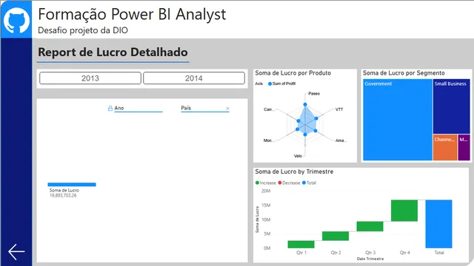
Task: Click the Date Trimestre axis title
Action: (370, 259)
